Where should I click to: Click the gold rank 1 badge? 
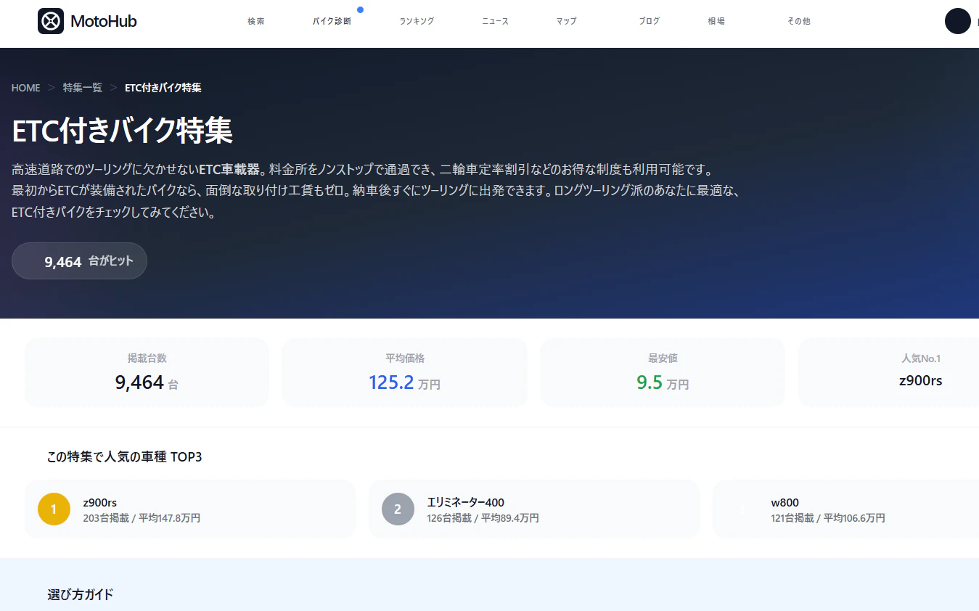(54, 509)
